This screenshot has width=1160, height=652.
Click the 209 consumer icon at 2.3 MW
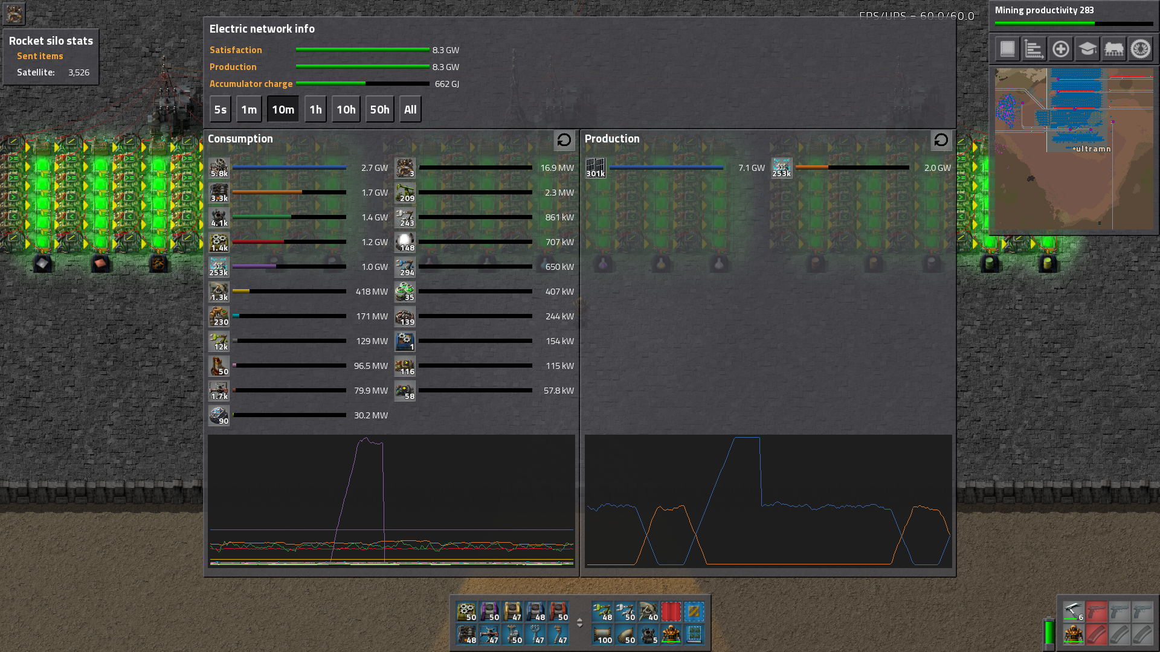405,193
